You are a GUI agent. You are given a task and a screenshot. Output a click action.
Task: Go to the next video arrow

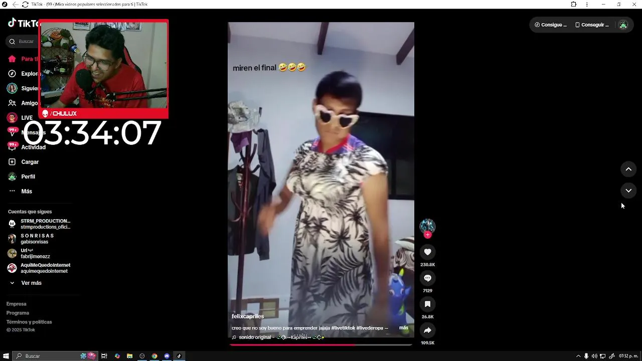point(628,191)
